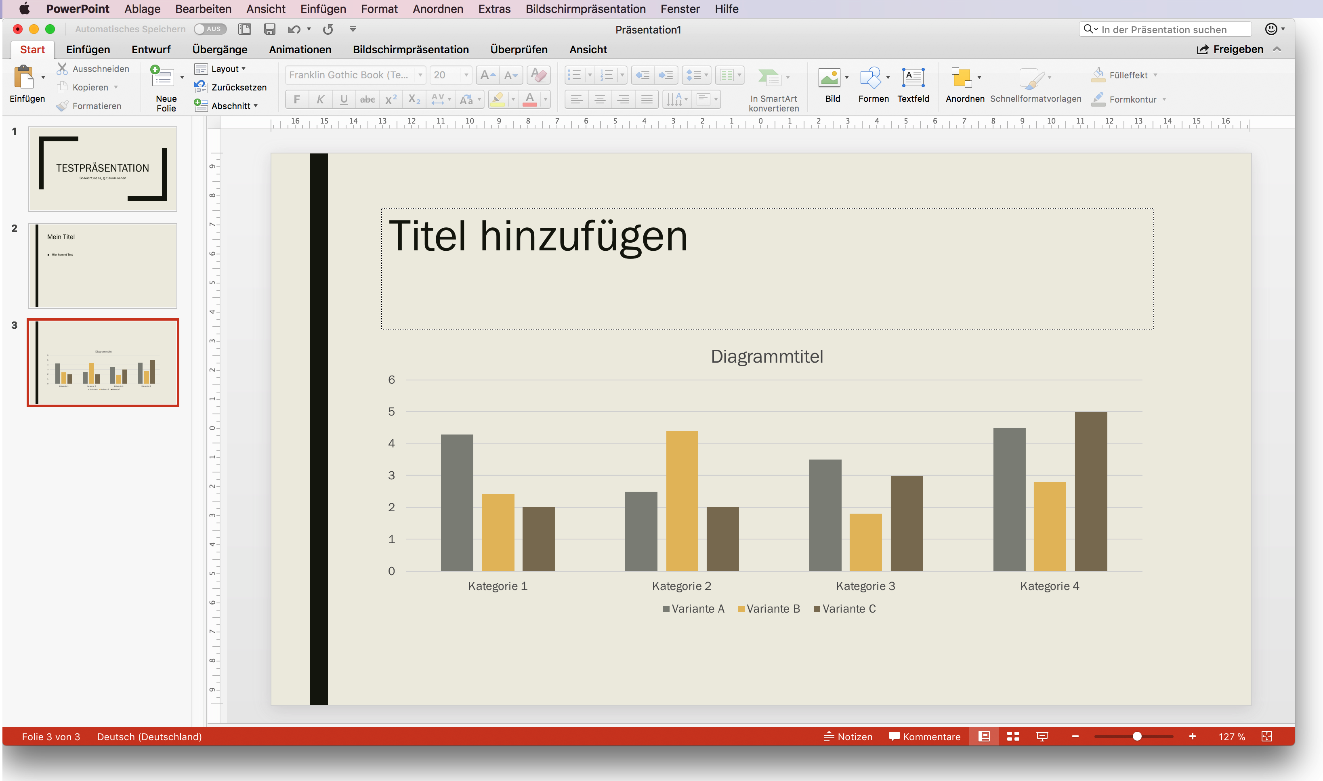Switch to the Animationen ribbon tab
This screenshot has height=781, width=1323.
(300, 50)
